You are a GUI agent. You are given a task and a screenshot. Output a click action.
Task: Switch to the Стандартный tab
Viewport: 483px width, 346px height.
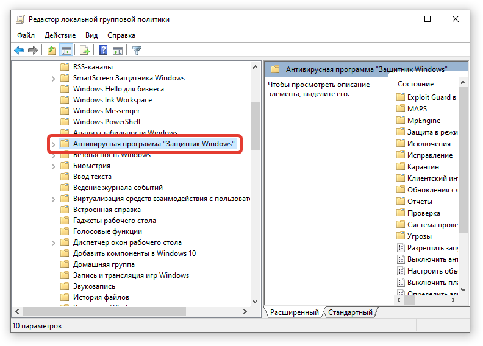point(350,312)
